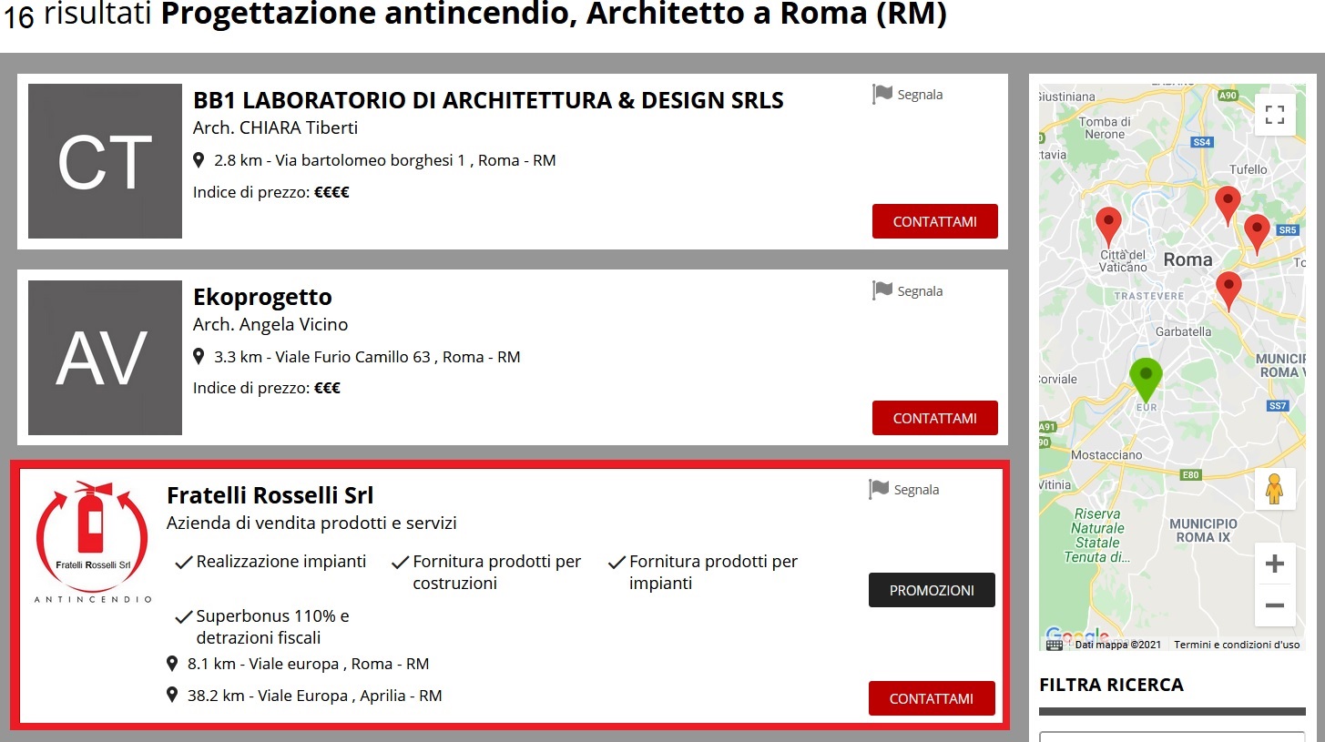Click red map pin near Città del Vaticano
Image resolution: width=1325 pixels, height=742 pixels.
(1108, 228)
